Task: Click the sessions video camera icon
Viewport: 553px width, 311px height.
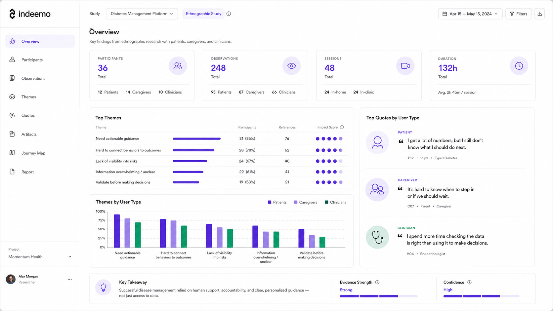Action: pyautogui.click(x=405, y=66)
